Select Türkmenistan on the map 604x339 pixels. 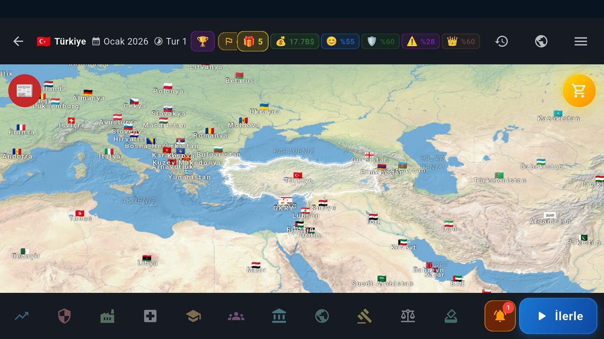[500, 178]
